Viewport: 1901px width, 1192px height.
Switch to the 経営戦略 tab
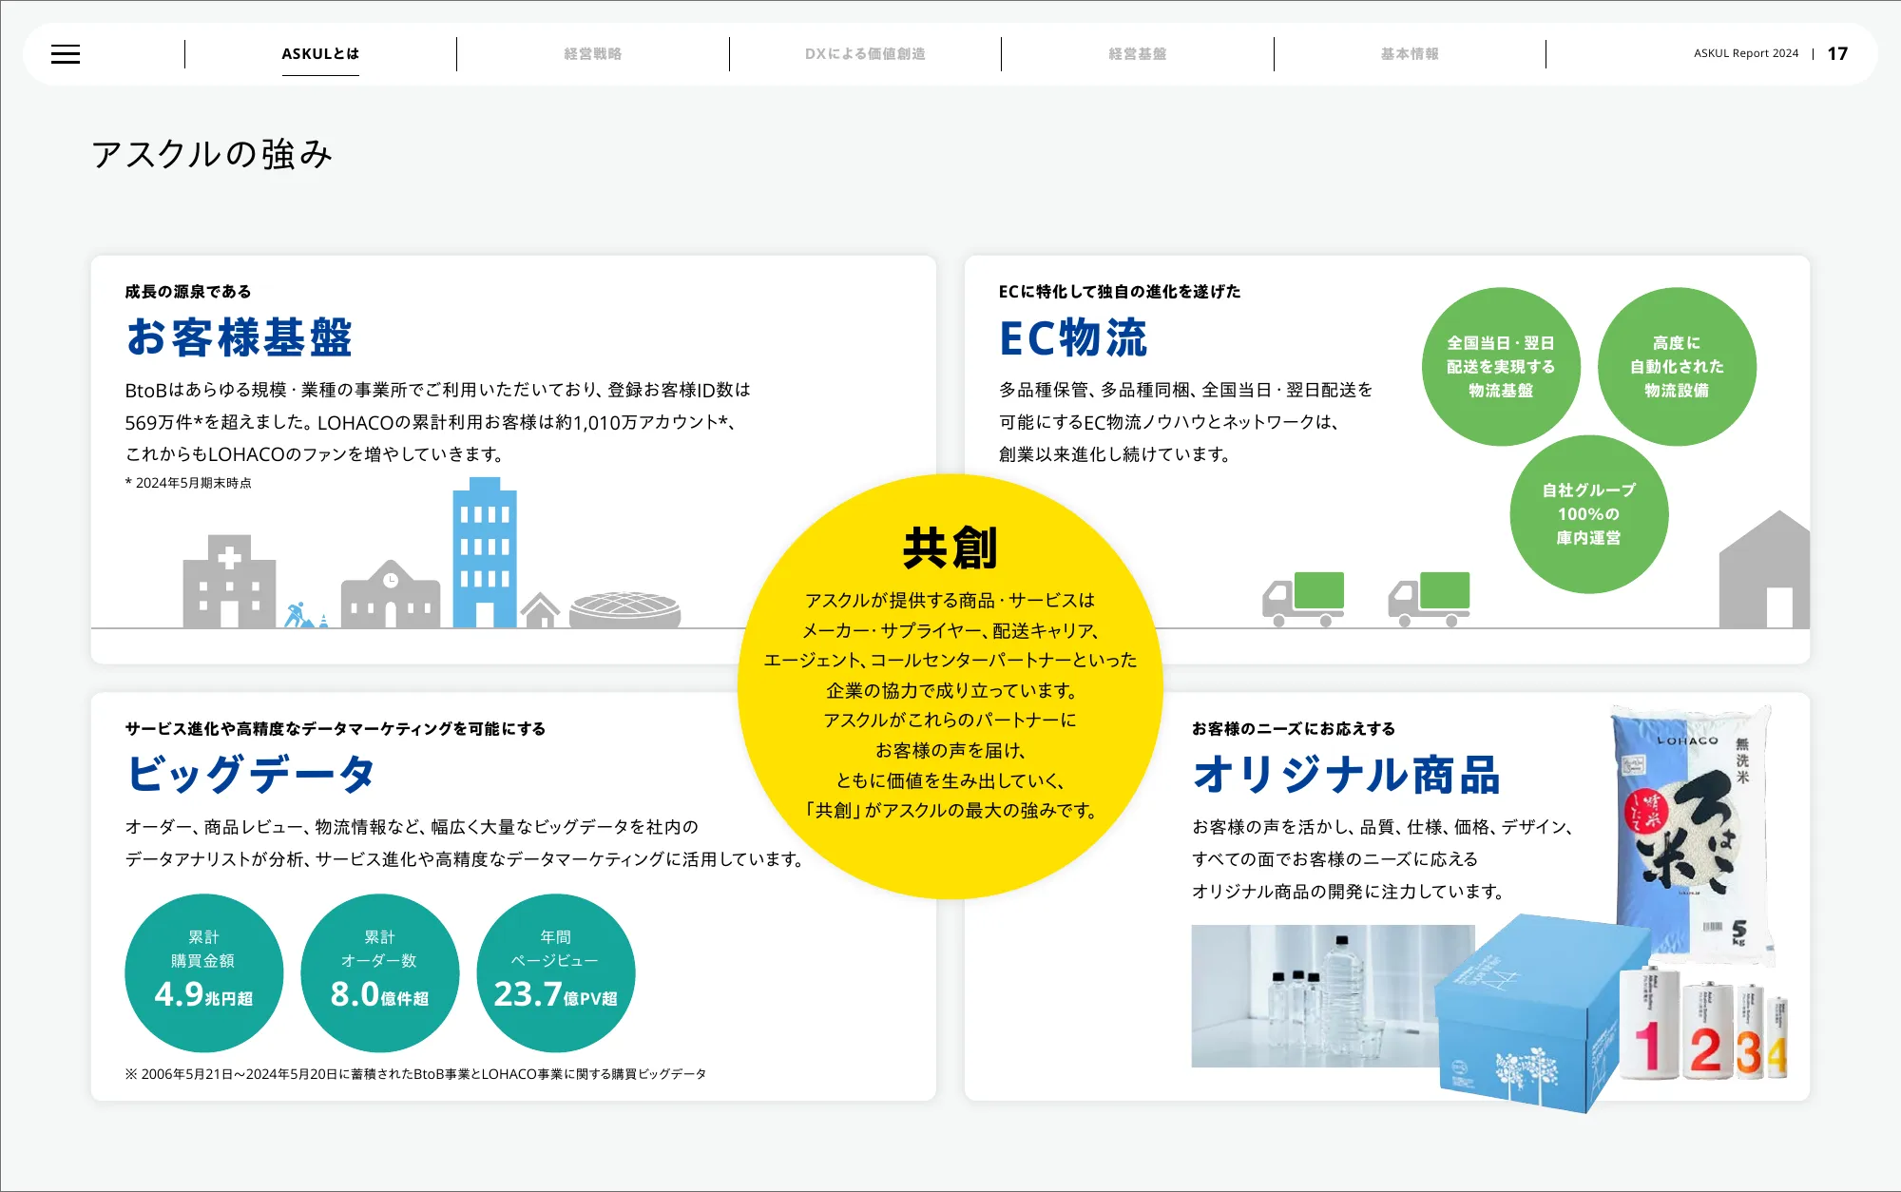[x=593, y=54]
